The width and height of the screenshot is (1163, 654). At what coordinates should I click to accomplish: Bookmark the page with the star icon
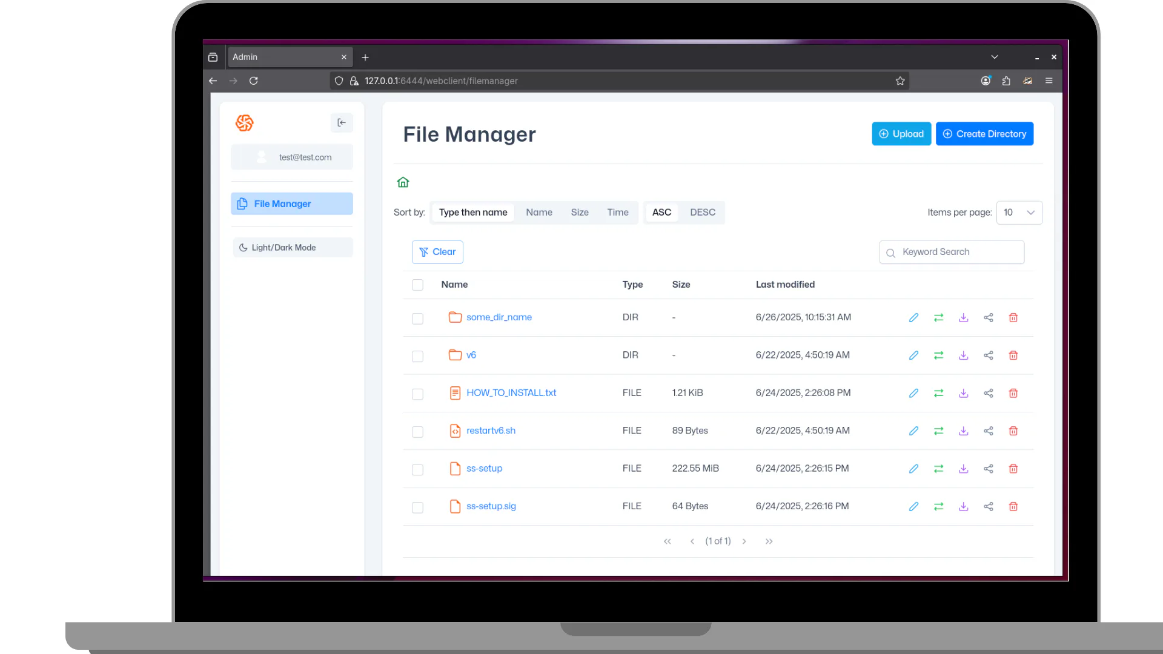[900, 81]
